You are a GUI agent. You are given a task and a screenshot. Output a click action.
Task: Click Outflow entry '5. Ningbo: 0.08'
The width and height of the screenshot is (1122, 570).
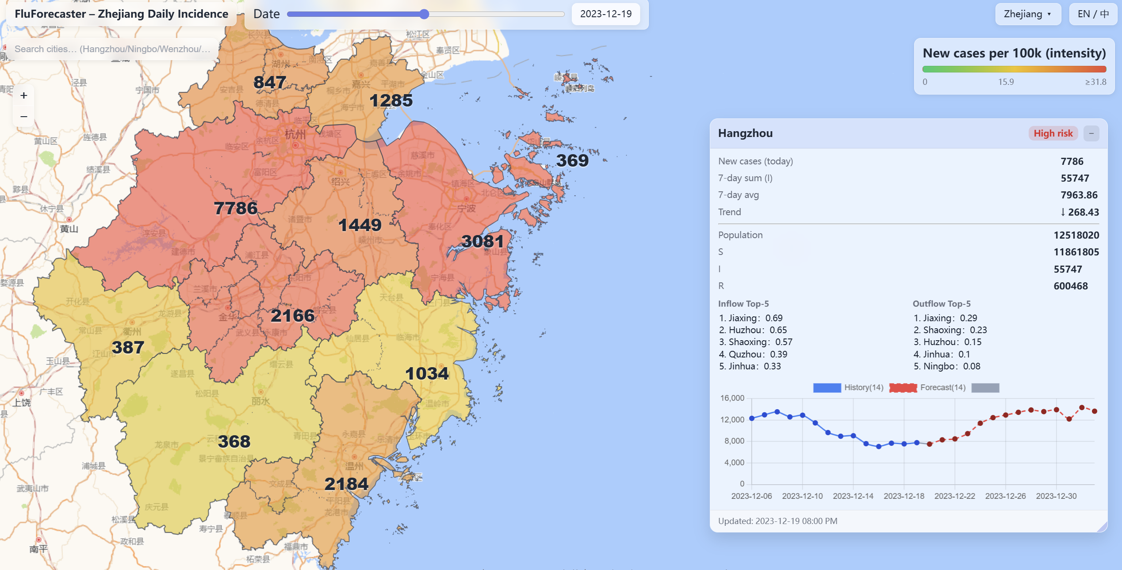pos(947,366)
